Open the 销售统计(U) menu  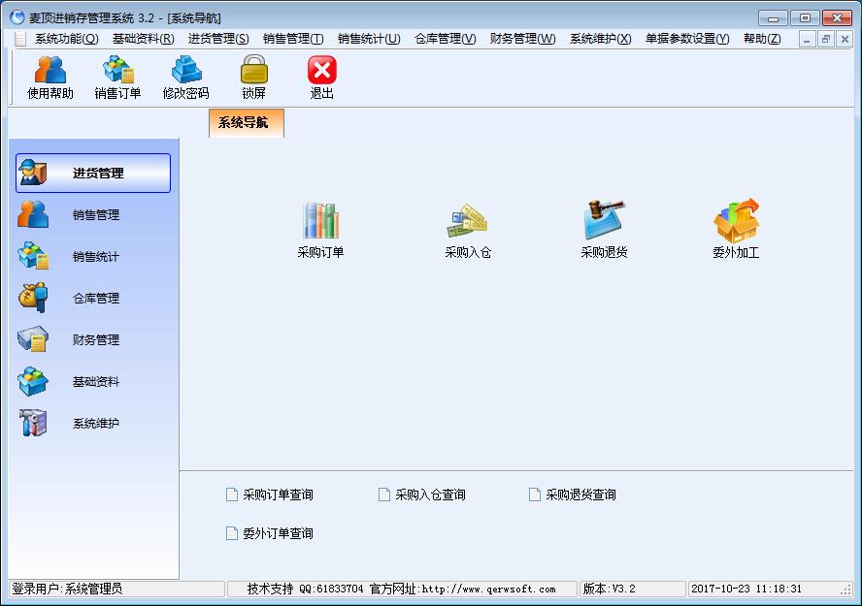click(369, 39)
